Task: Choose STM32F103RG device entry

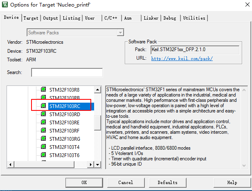Action: [65, 139]
